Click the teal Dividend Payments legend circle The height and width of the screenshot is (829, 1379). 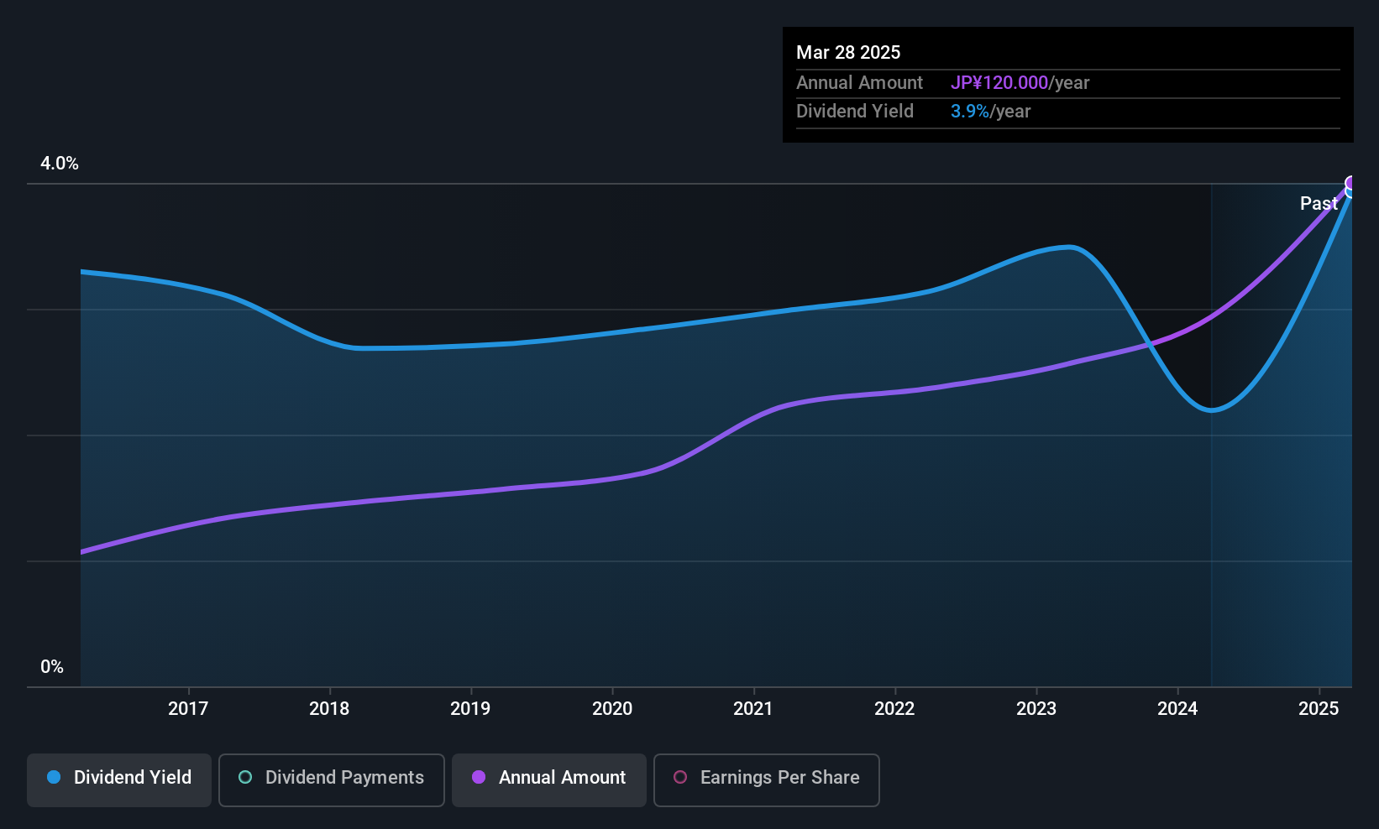click(x=245, y=777)
